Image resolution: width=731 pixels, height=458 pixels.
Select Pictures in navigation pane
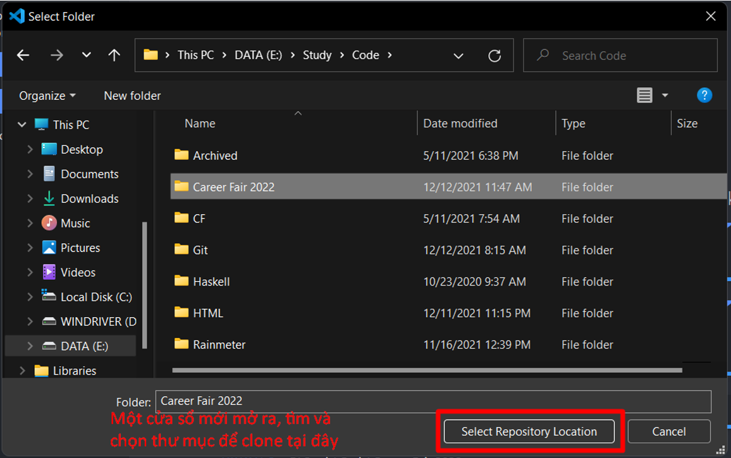coord(80,248)
